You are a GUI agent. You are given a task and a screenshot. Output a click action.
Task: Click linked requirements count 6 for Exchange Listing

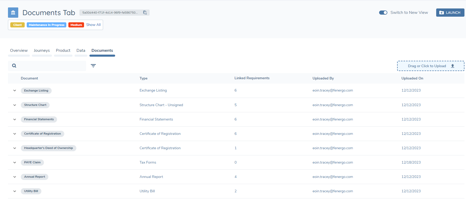pyautogui.click(x=235, y=90)
